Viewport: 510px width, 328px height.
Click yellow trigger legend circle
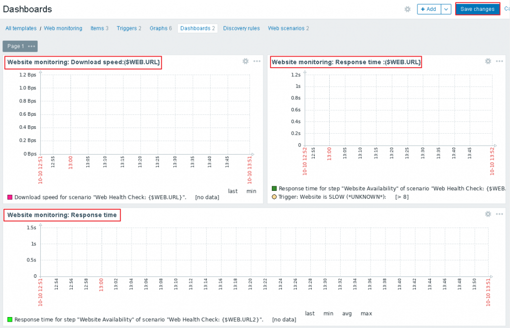click(x=274, y=197)
